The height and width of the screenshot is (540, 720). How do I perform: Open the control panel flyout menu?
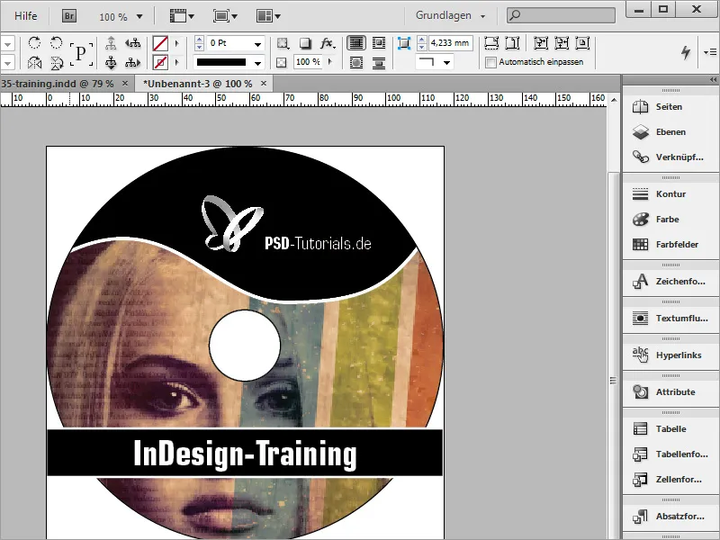coord(710,52)
